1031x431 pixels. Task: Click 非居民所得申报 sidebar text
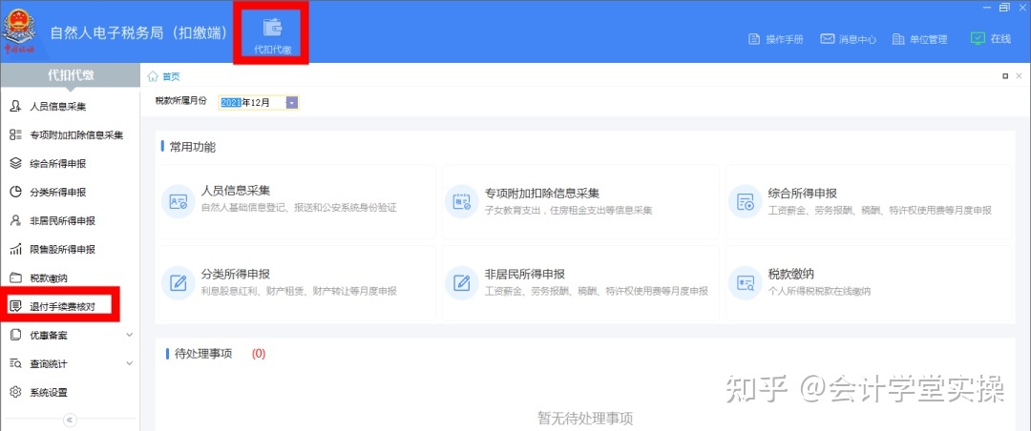coord(62,221)
